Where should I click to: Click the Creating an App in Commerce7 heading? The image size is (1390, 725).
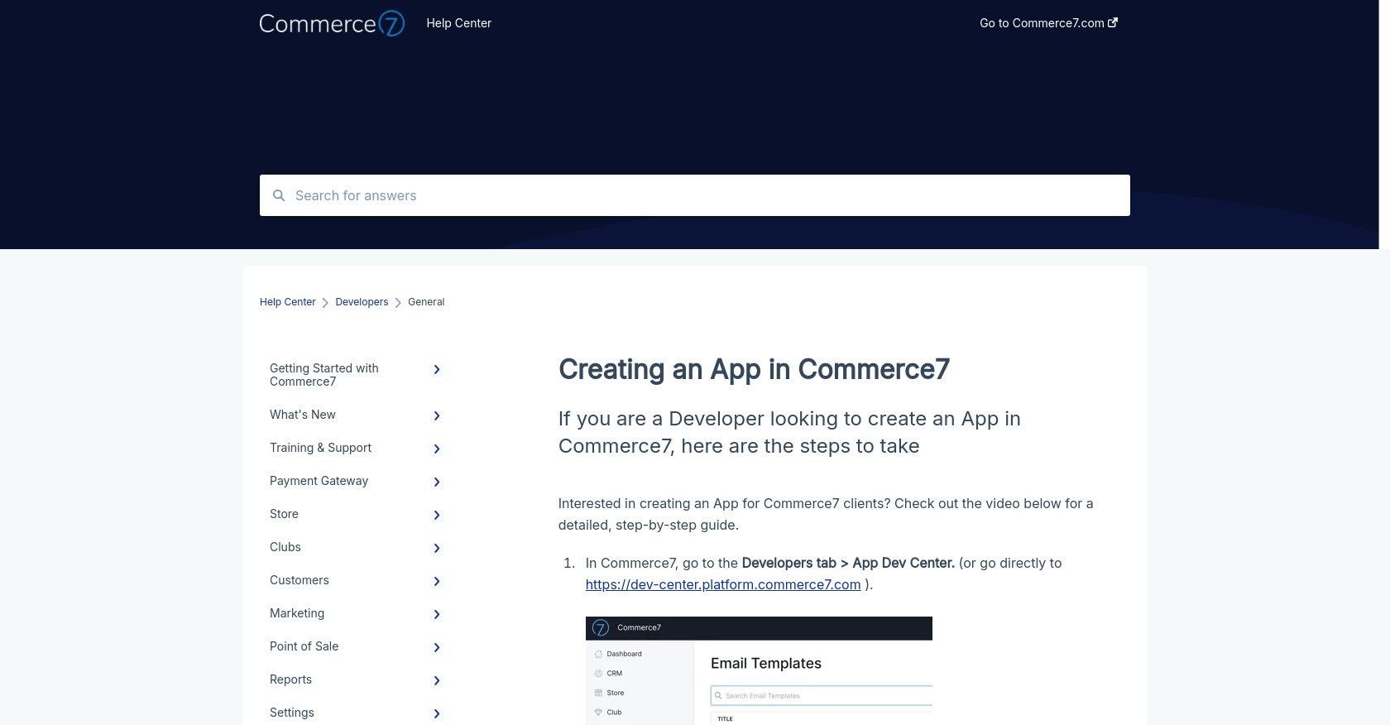click(754, 369)
